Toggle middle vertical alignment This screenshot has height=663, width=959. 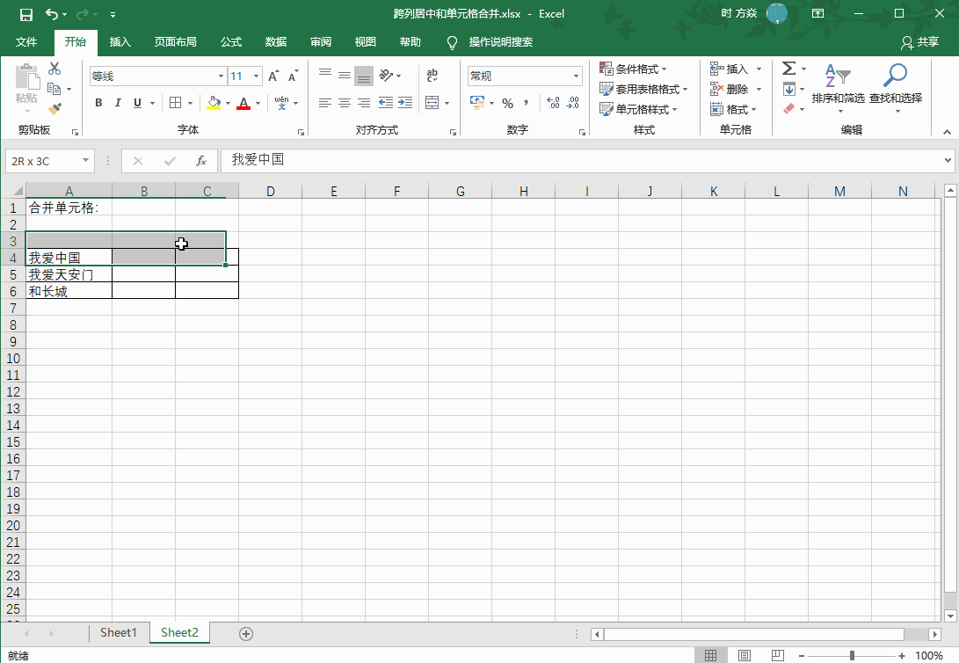point(345,76)
